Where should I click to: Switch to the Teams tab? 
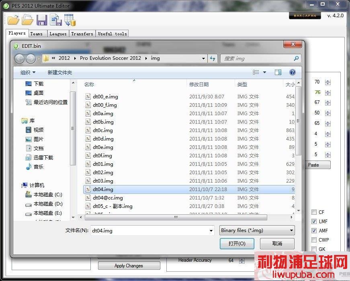point(37,34)
